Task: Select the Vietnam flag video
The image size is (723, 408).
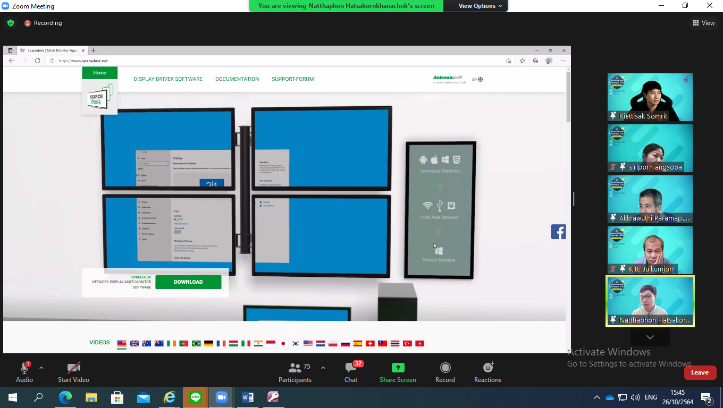Action: [420, 344]
